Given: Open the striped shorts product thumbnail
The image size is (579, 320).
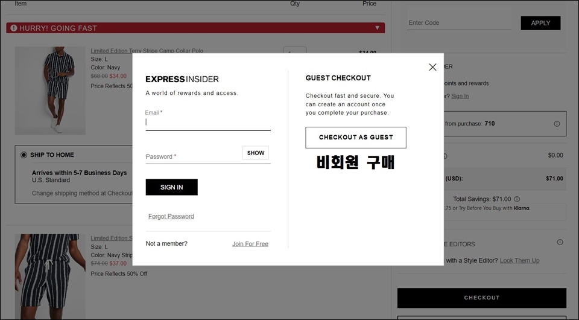Looking at the screenshot, I should [x=50, y=277].
